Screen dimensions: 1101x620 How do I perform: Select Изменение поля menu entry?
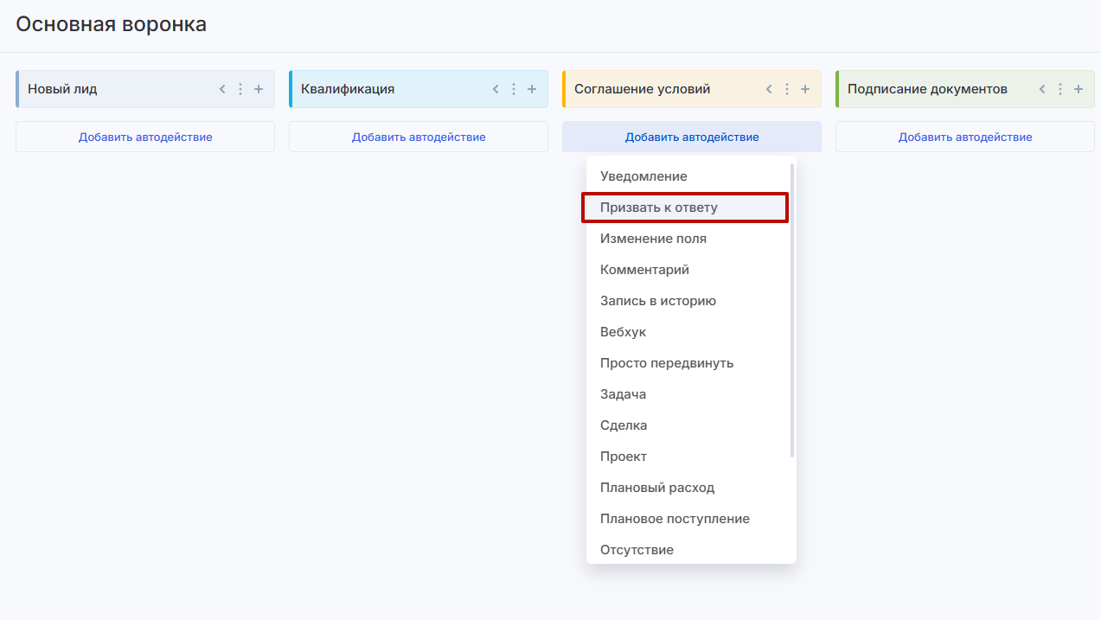(x=653, y=239)
